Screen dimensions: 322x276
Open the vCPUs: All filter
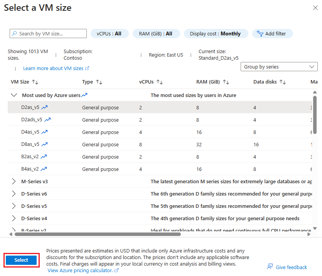pyautogui.click(x=110, y=33)
